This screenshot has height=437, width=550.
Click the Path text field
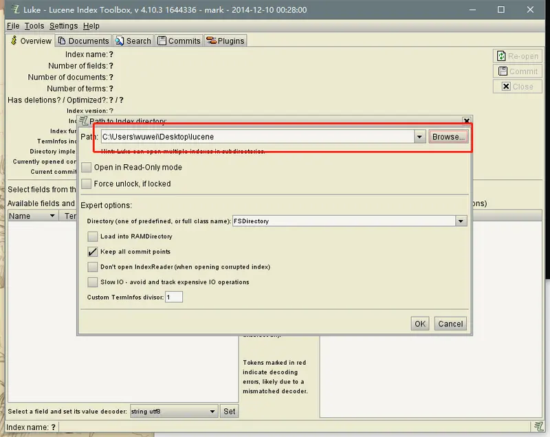click(x=257, y=137)
